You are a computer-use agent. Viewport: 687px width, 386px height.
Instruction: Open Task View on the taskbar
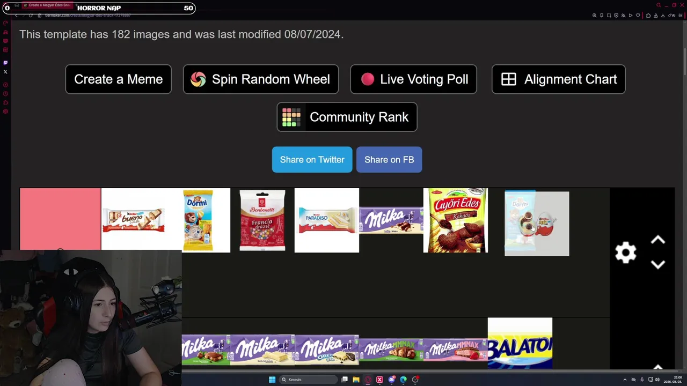coord(345,380)
